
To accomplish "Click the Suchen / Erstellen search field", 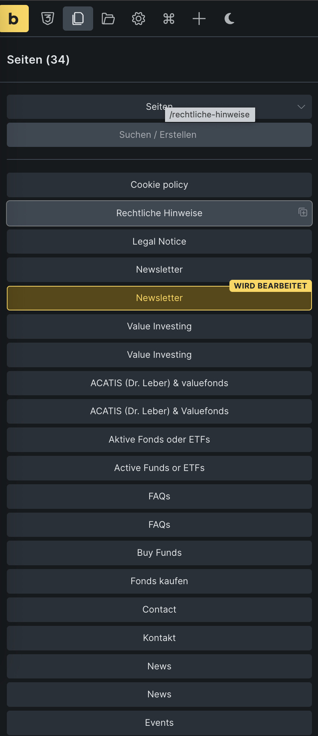I will (159, 135).
